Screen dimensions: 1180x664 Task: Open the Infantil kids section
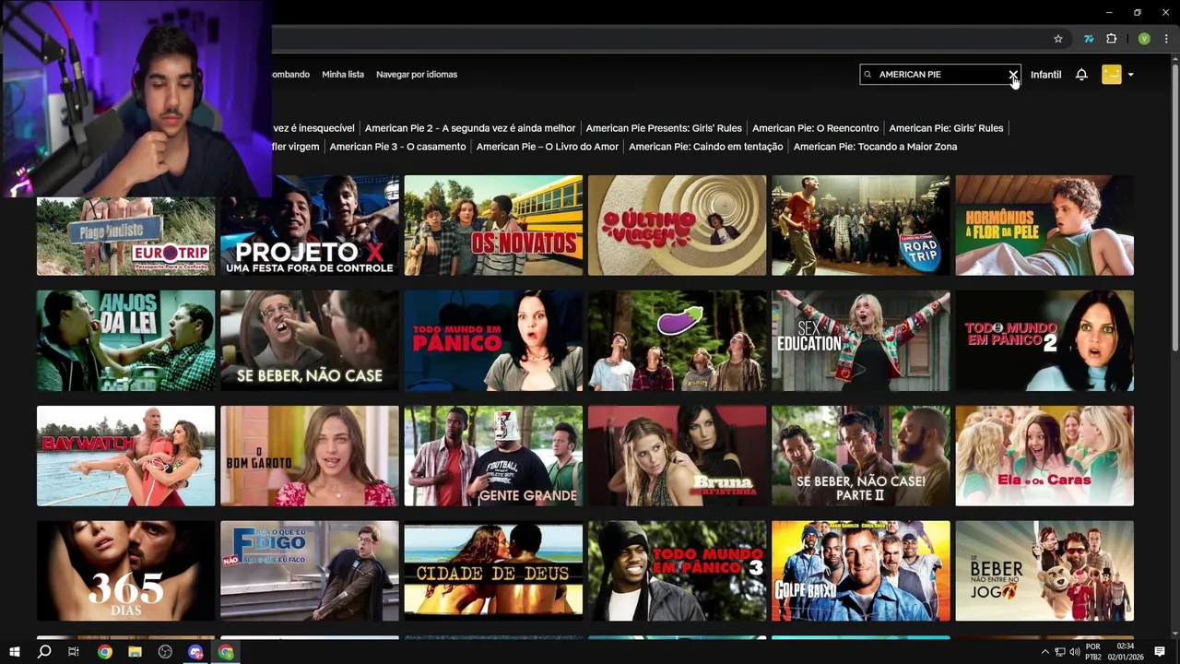pyautogui.click(x=1045, y=75)
